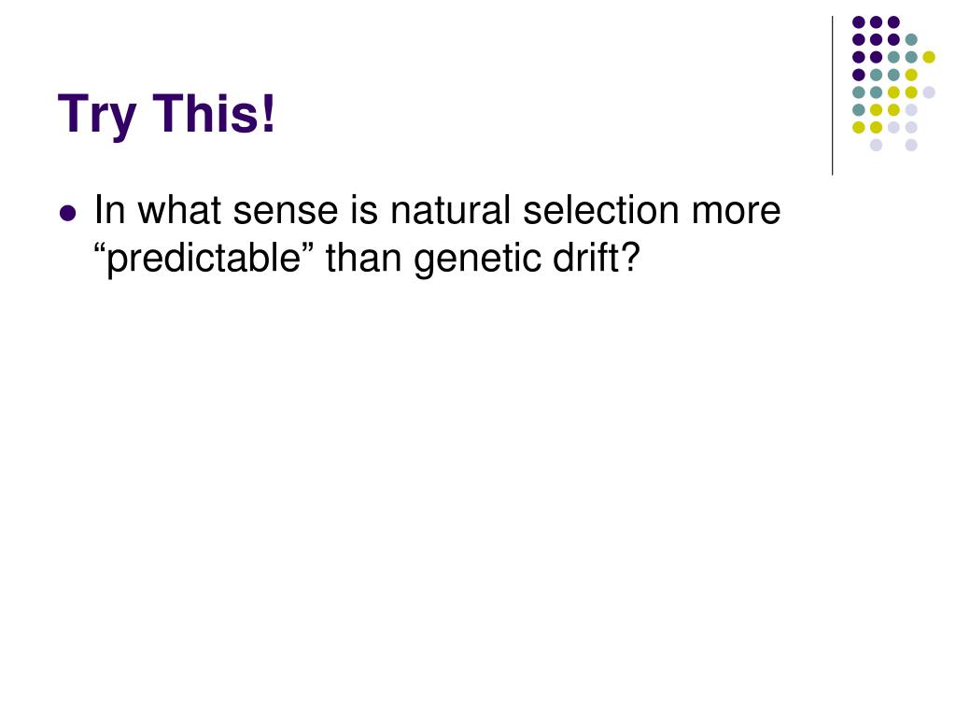The image size is (956, 717).
Task: Click the word "Try" in the title
Action: (96, 114)
